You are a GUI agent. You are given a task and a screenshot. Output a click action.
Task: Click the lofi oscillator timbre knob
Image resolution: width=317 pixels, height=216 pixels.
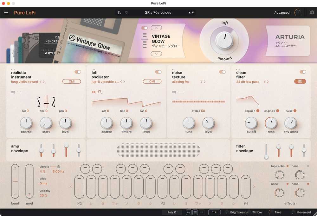tap(126, 123)
